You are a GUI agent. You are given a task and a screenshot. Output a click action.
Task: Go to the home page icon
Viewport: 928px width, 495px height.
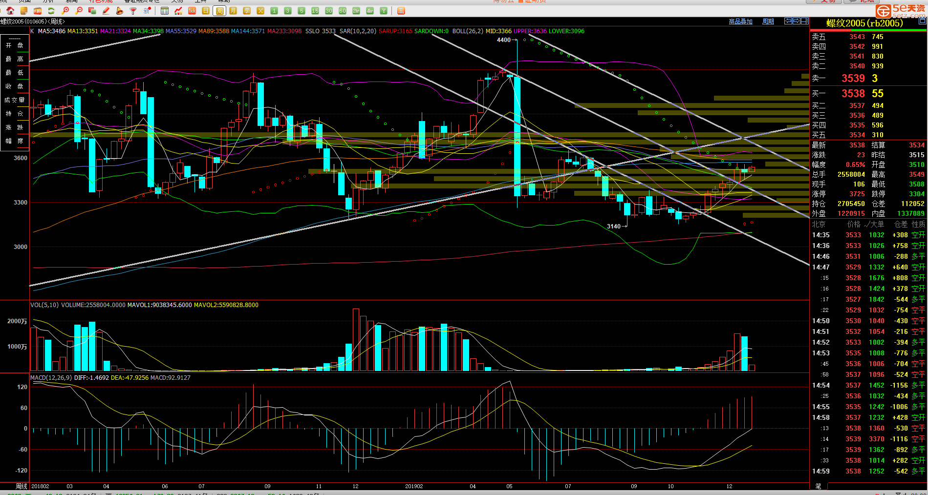pyautogui.click(x=10, y=11)
